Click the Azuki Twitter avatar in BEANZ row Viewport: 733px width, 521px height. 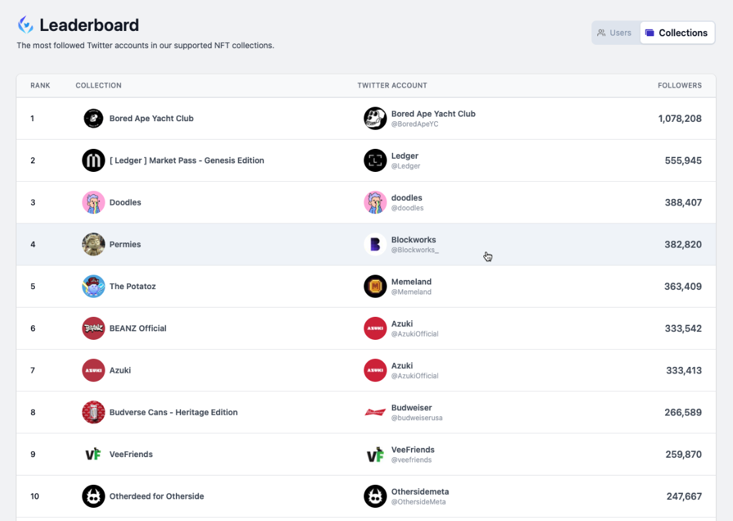tap(375, 328)
